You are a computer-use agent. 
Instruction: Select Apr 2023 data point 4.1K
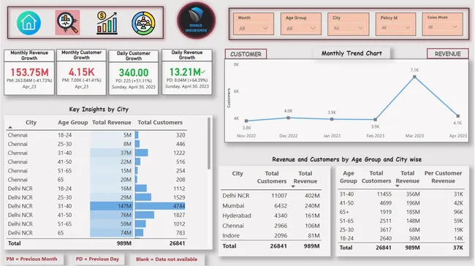[x=458, y=116]
